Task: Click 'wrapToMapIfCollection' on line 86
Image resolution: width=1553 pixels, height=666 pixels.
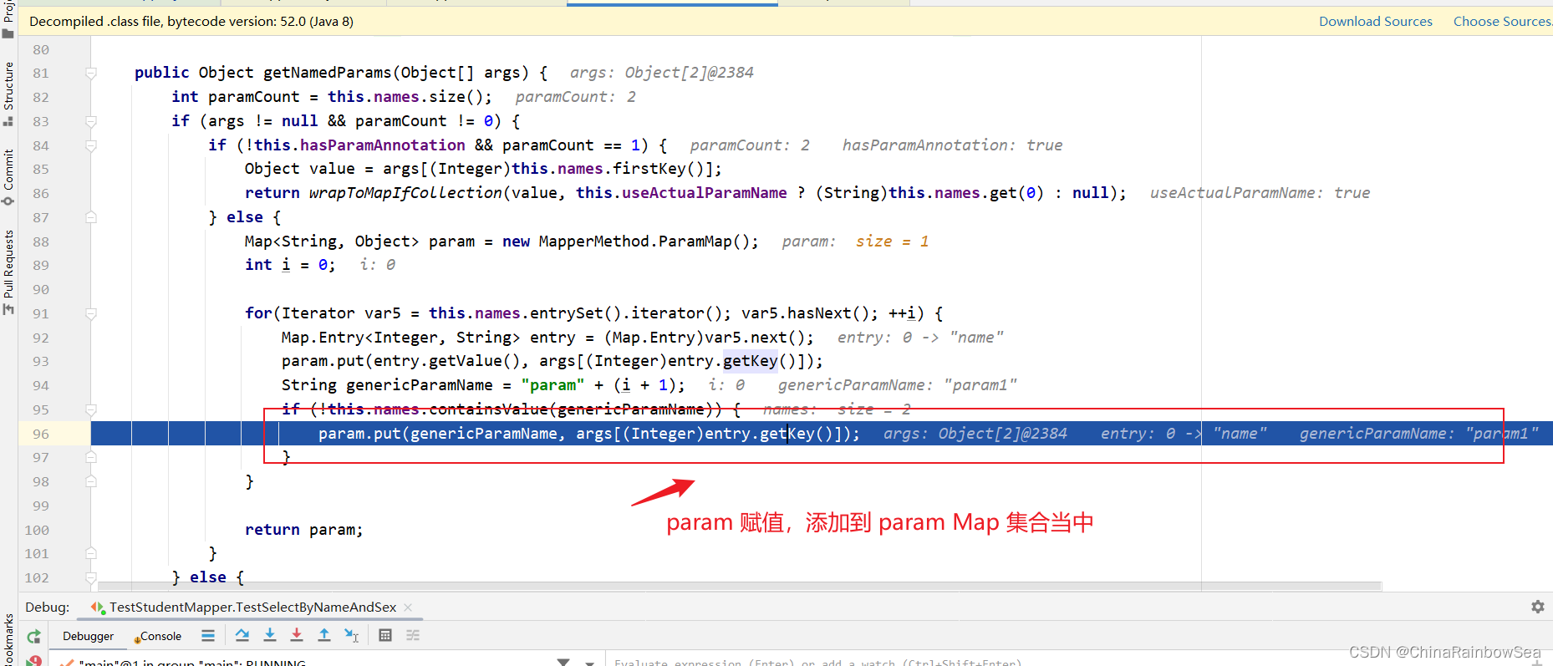Action: [x=405, y=193]
